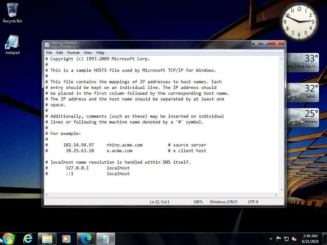This screenshot has width=327, height=245.
Task: Click the 100% zoom status entry
Action: tap(198, 202)
